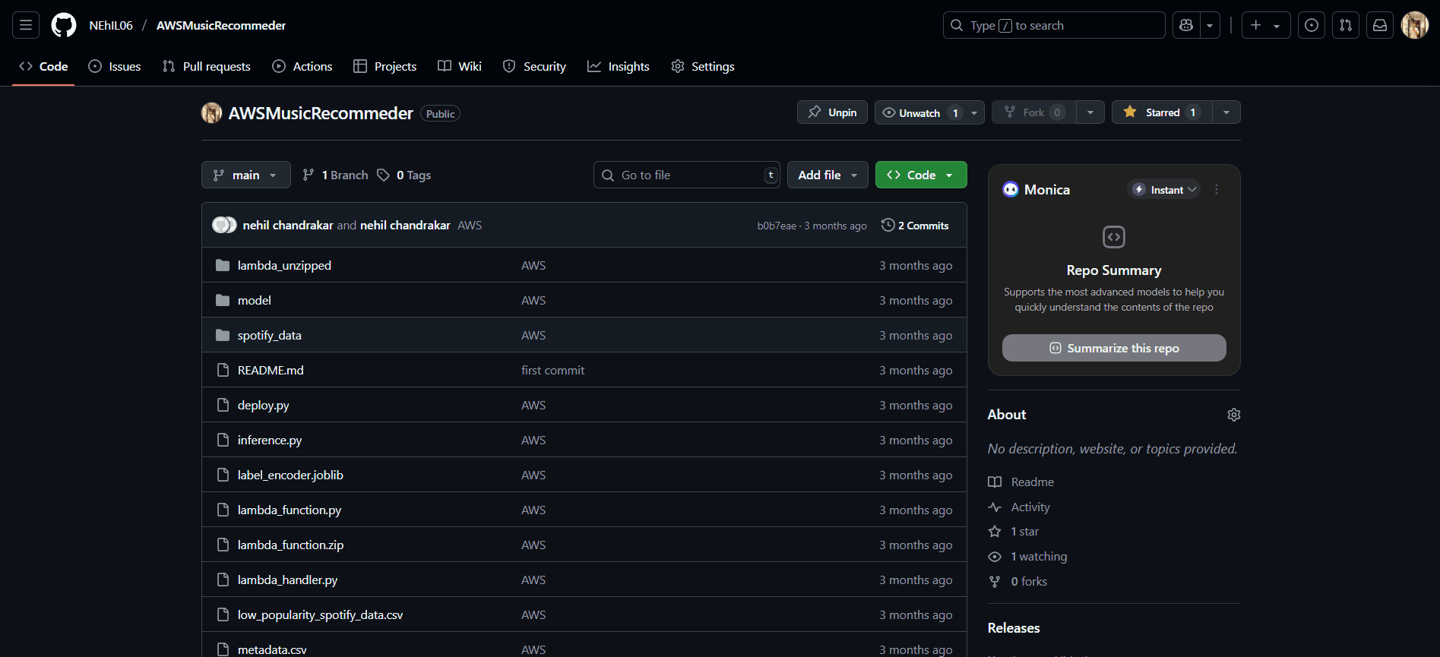
Task: Unpin the repository
Action: click(x=832, y=112)
